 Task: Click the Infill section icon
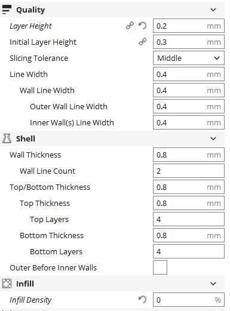coord(7,284)
